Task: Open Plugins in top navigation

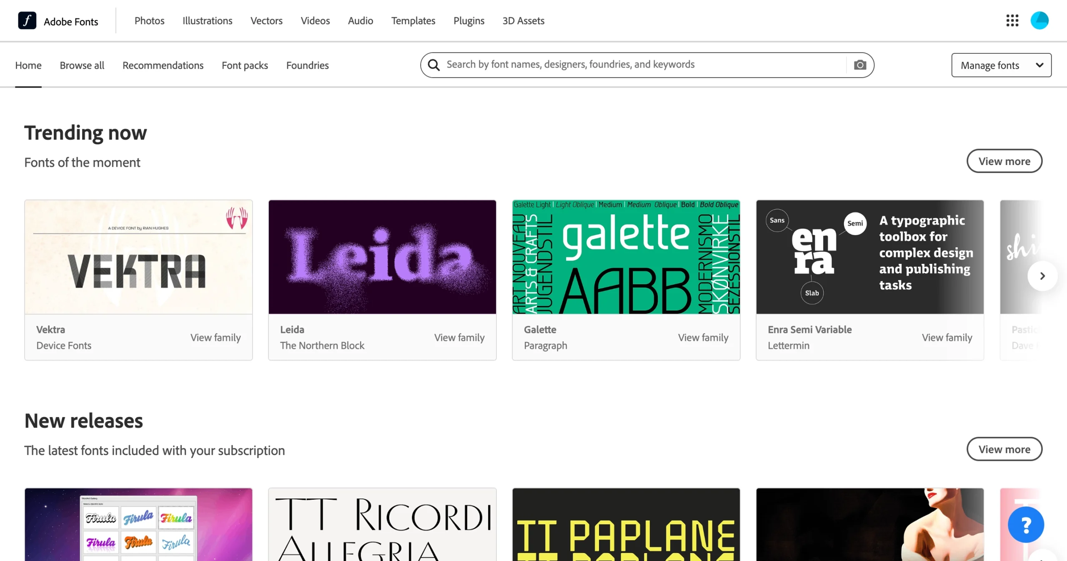Action: coord(469,20)
